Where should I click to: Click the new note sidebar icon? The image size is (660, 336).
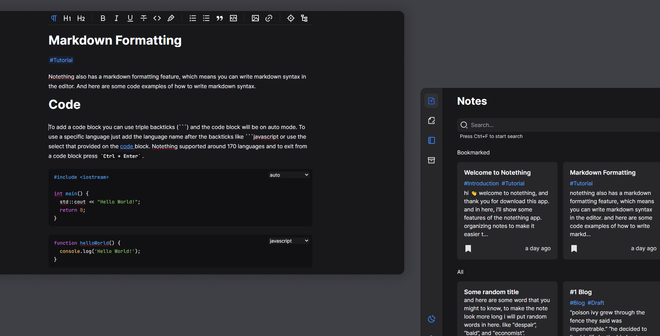[431, 101]
